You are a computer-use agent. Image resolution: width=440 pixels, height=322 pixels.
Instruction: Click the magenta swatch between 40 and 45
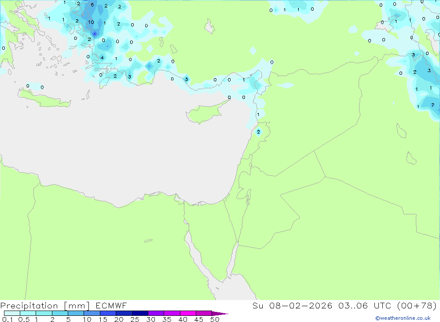188,313
